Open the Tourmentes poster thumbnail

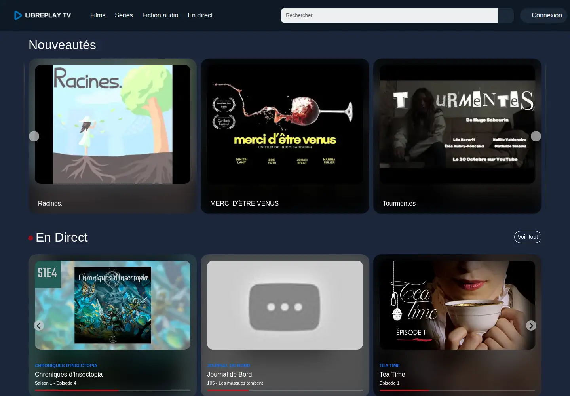point(457,124)
